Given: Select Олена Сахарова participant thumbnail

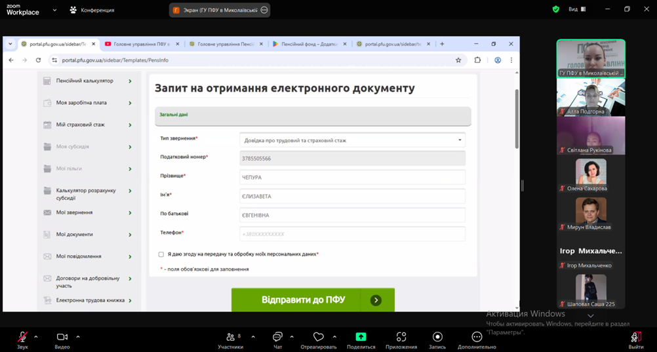Looking at the screenshot, I should pyautogui.click(x=591, y=174).
